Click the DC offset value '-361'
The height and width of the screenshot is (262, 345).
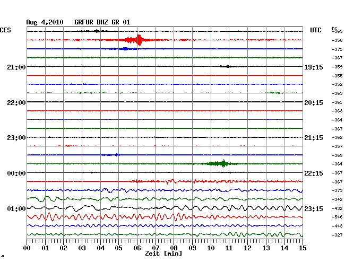337,102
